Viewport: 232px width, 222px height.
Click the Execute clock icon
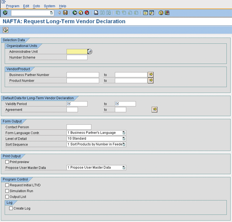[5, 30]
